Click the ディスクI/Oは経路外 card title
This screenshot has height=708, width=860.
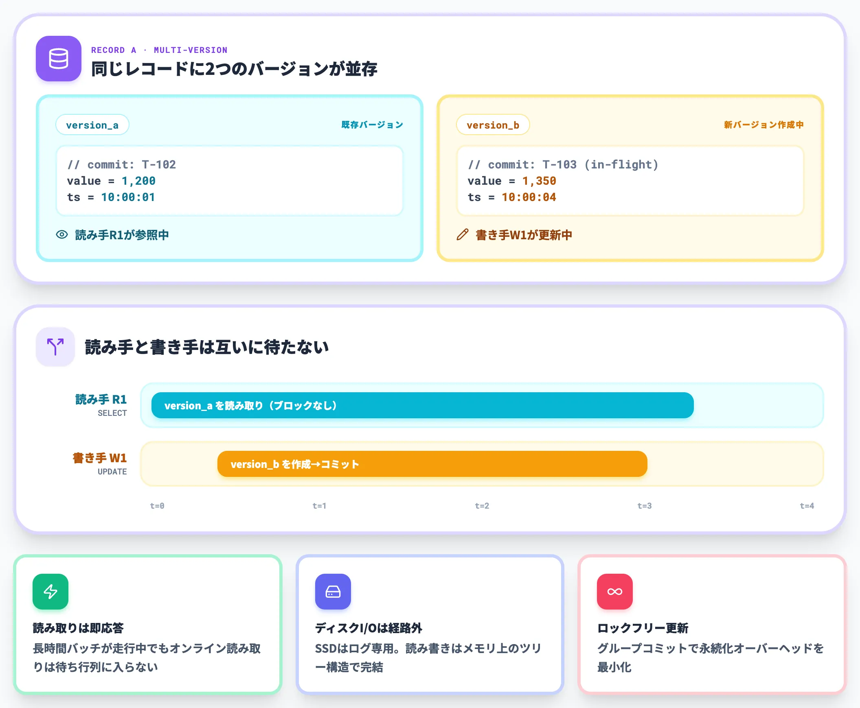[x=369, y=628]
